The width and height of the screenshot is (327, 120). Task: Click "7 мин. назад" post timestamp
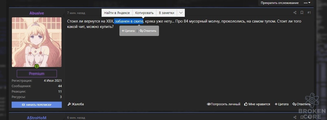tap(76, 13)
